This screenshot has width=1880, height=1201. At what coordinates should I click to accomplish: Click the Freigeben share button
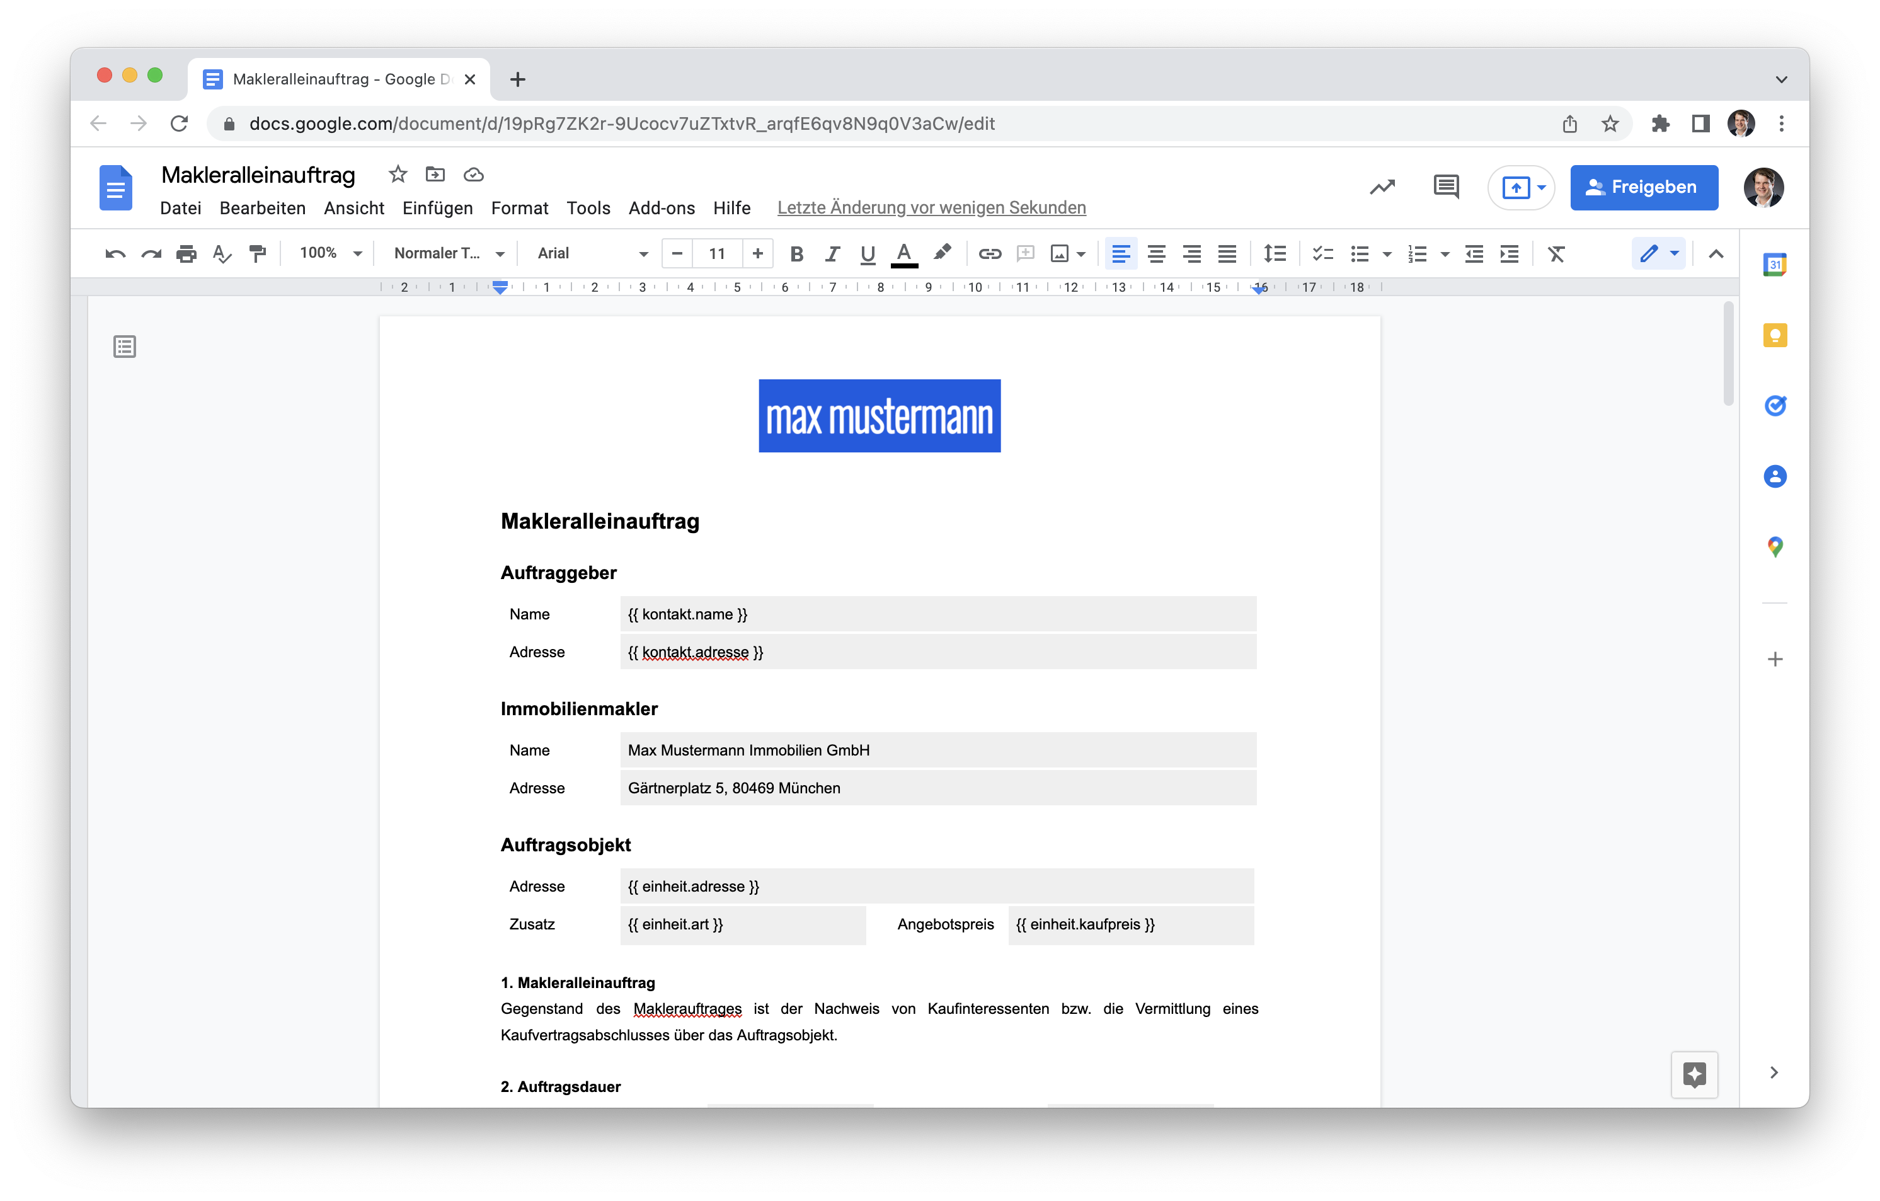click(x=1644, y=187)
